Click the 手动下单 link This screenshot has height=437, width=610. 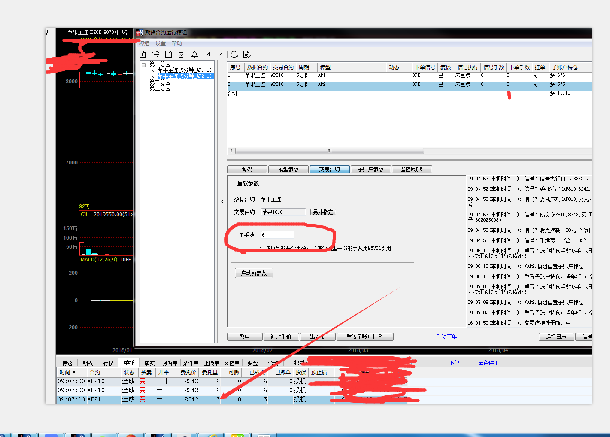[446, 337]
